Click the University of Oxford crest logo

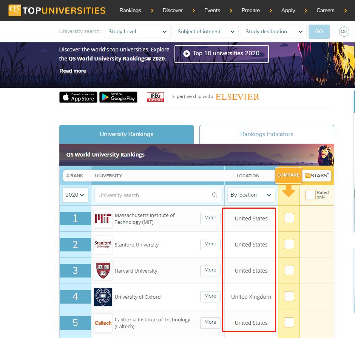point(103,297)
